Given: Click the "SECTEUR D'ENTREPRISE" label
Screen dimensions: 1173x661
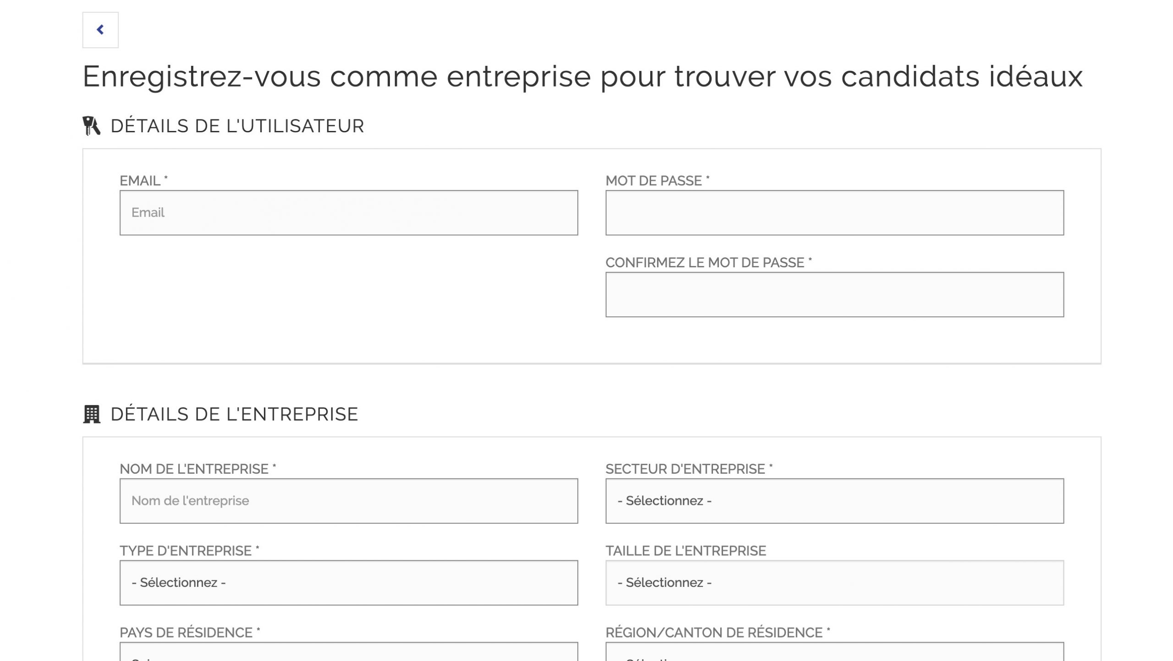Looking at the screenshot, I should 689,469.
